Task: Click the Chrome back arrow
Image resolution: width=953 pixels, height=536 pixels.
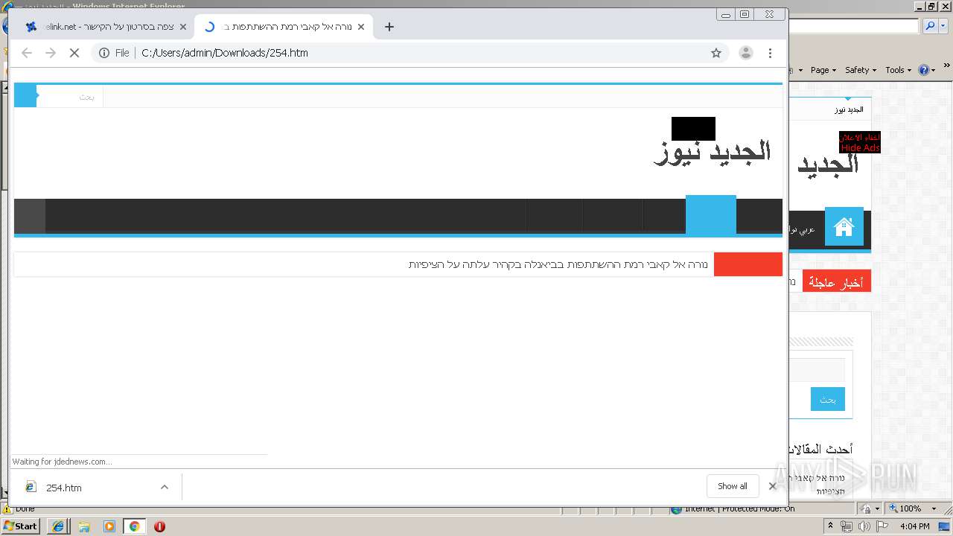Action: [27, 53]
